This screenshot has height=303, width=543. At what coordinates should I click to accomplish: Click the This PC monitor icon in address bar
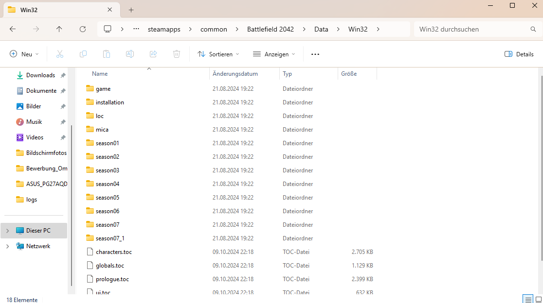tap(108, 29)
